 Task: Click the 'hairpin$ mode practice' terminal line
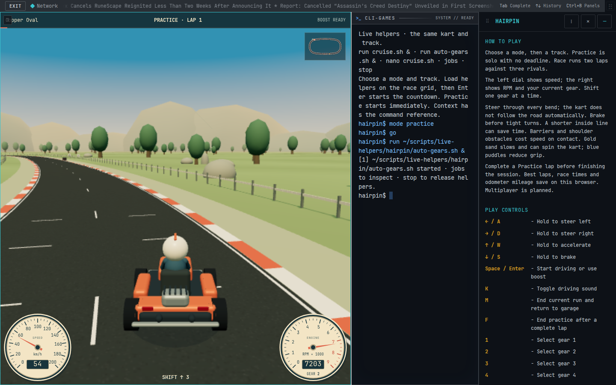click(396, 124)
